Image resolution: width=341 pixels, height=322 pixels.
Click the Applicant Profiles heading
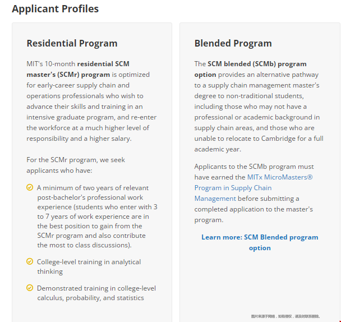55,9
